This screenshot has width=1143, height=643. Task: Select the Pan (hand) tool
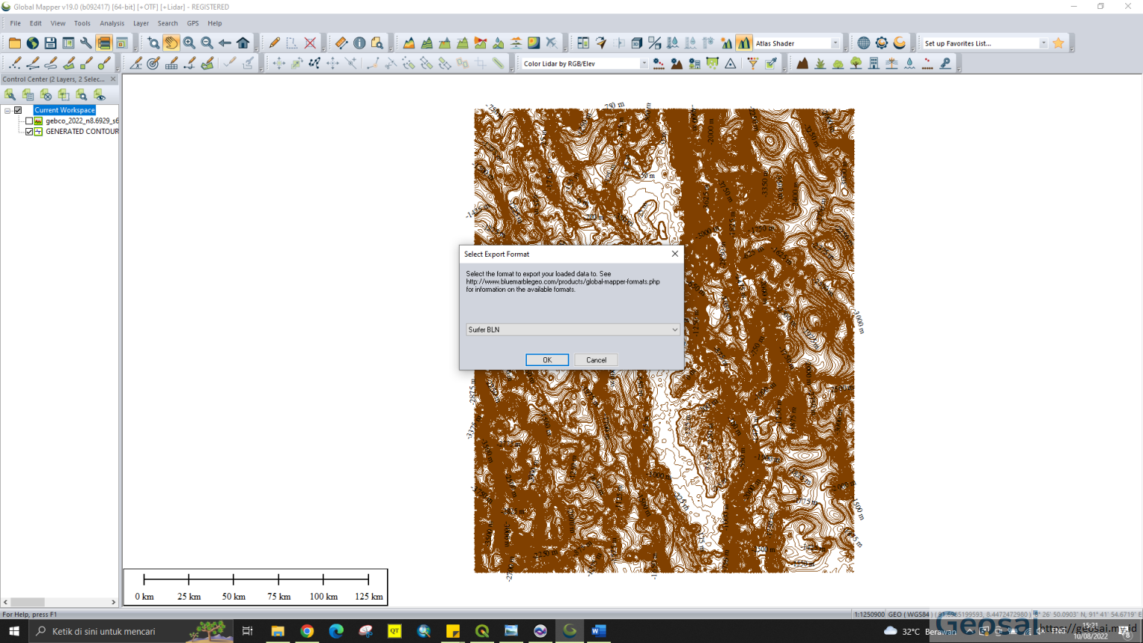171,42
